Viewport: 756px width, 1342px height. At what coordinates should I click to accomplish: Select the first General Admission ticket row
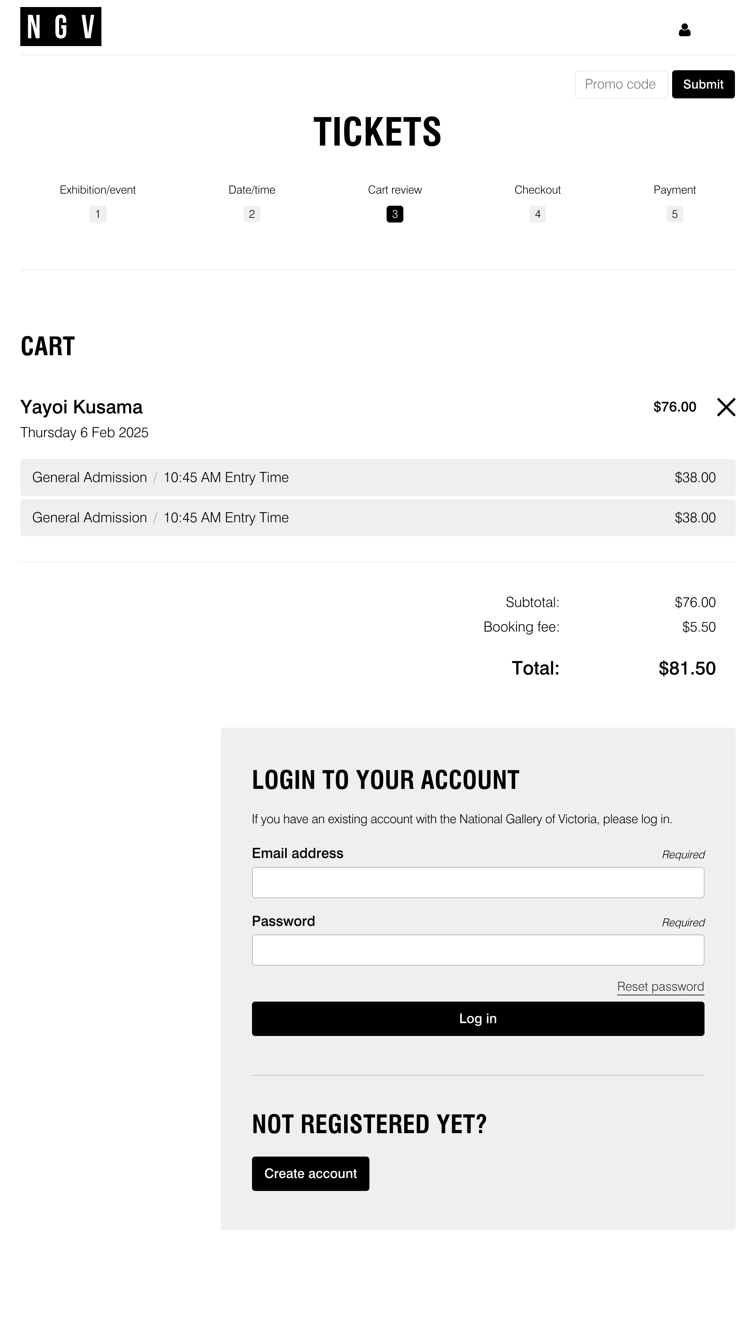pyautogui.click(x=378, y=477)
